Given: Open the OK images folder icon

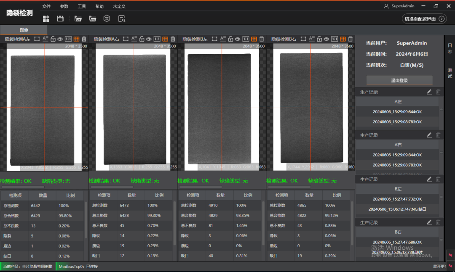Looking at the screenshot, I should pyautogui.click(x=78, y=18).
